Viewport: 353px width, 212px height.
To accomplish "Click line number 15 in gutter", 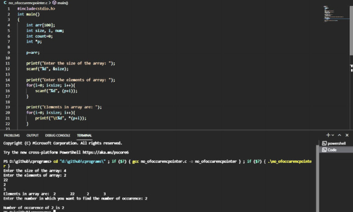I will pos(8,85).
